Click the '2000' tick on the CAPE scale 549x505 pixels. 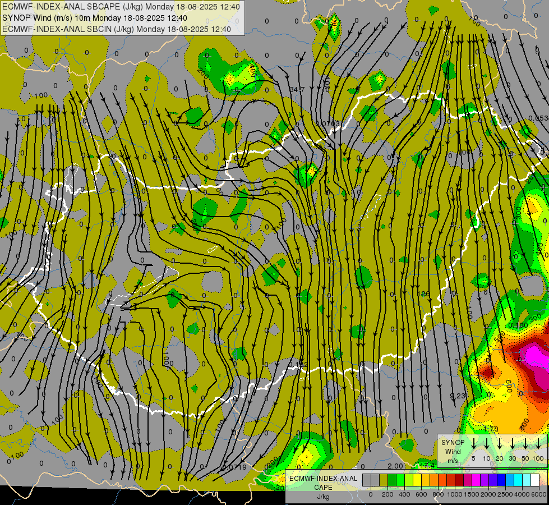pyautogui.click(x=488, y=494)
